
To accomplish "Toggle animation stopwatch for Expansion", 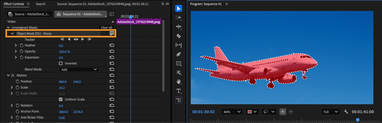I will click(22, 57).
